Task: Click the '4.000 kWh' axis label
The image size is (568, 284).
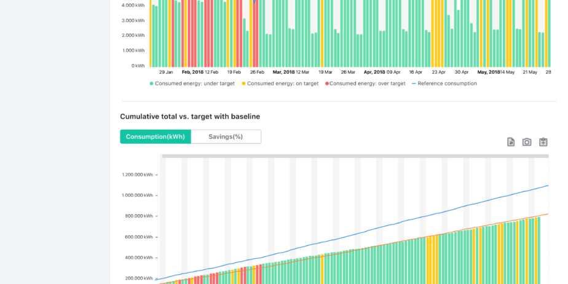Action: point(133,6)
